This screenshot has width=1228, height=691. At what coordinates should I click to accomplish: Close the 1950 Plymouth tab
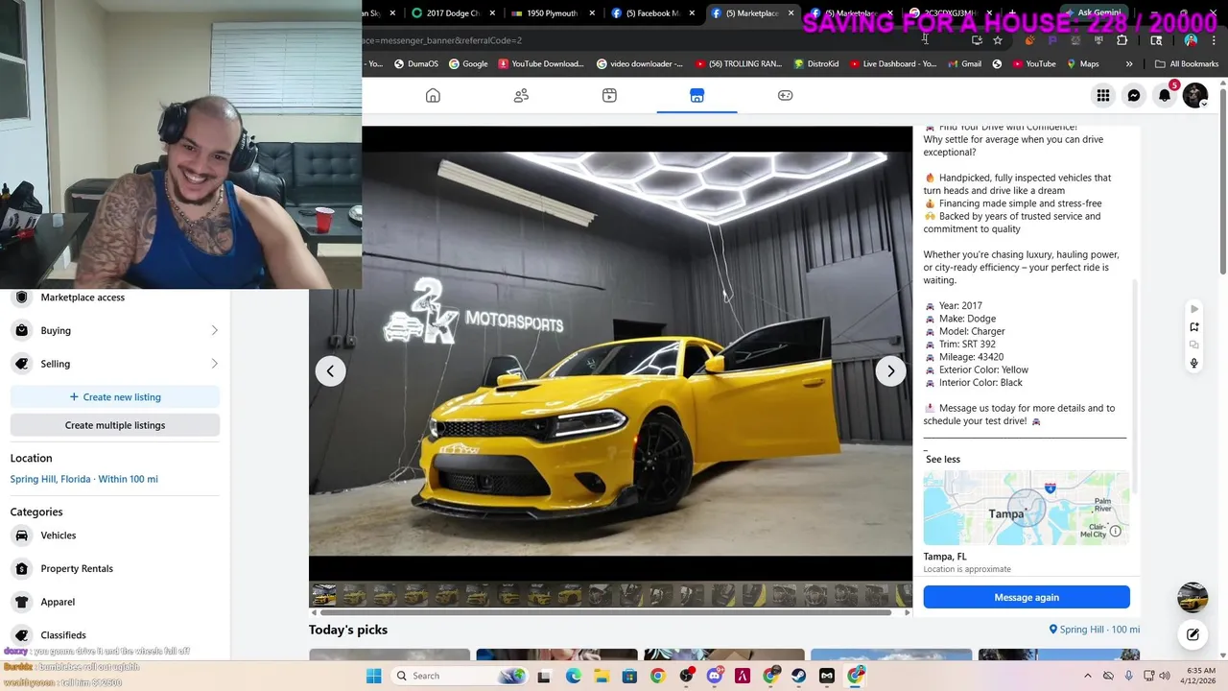click(592, 13)
